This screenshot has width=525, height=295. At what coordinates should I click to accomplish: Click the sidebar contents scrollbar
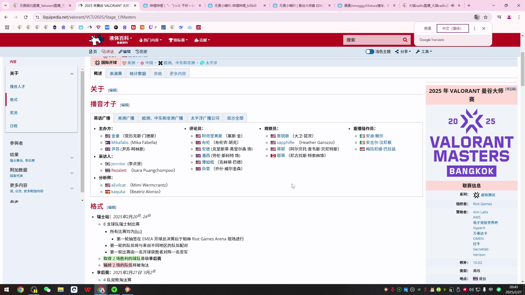coord(82,132)
